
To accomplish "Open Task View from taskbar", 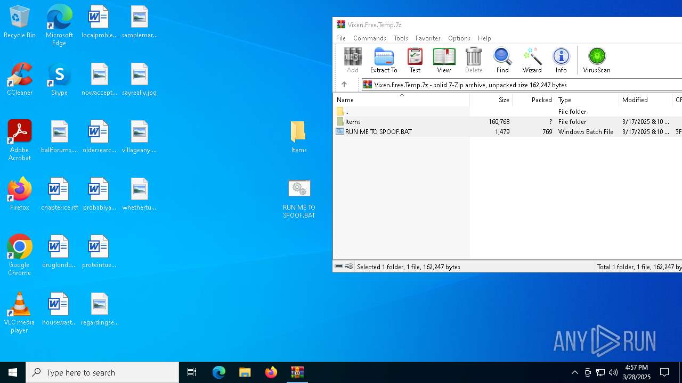I will coord(192,372).
